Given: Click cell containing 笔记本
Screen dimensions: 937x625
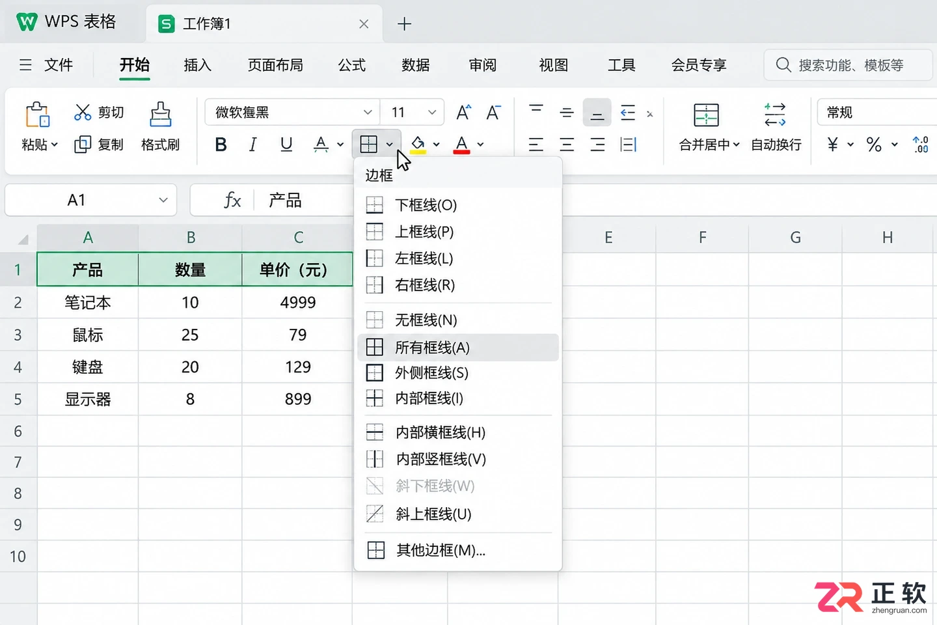Looking at the screenshot, I should click(88, 303).
